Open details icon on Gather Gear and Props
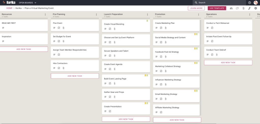The height and width of the screenshot is (124, 260). (105, 97)
